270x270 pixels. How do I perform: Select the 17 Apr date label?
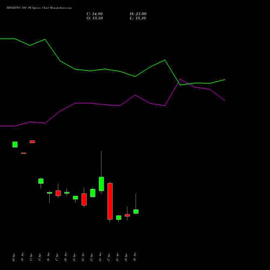pos(57,258)
